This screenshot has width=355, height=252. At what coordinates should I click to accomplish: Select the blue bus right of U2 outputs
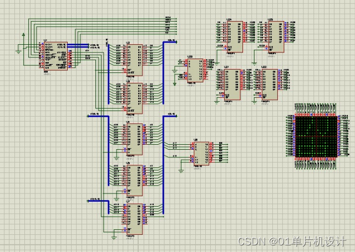tap(164, 72)
